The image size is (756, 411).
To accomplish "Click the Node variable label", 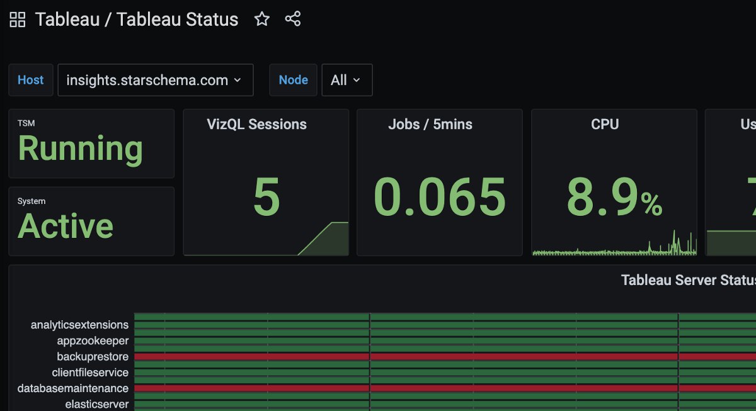I will [x=294, y=80].
